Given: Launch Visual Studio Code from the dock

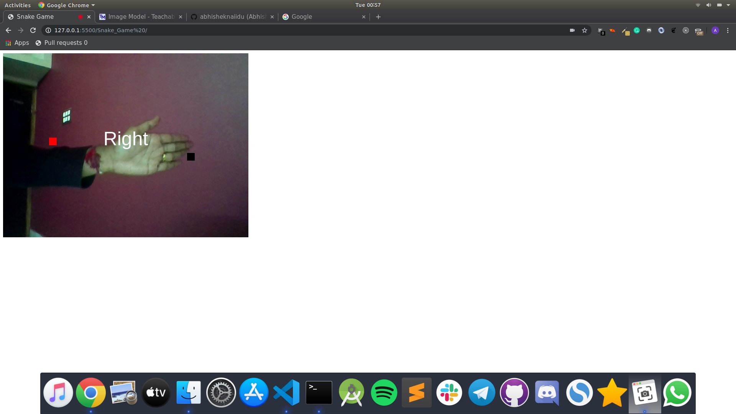Looking at the screenshot, I should [x=286, y=393].
